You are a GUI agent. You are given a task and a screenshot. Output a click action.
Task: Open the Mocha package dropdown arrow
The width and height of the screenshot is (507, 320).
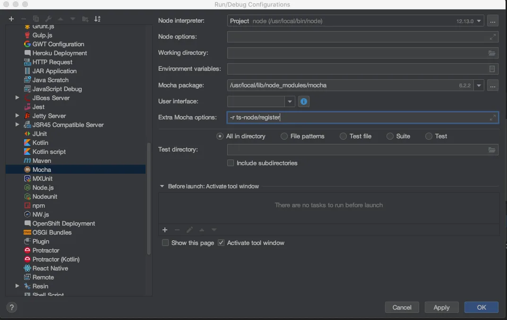tap(479, 85)
